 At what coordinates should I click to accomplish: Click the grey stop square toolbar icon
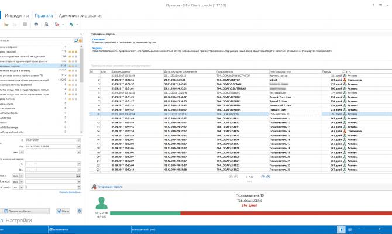[x=25, y=24]
